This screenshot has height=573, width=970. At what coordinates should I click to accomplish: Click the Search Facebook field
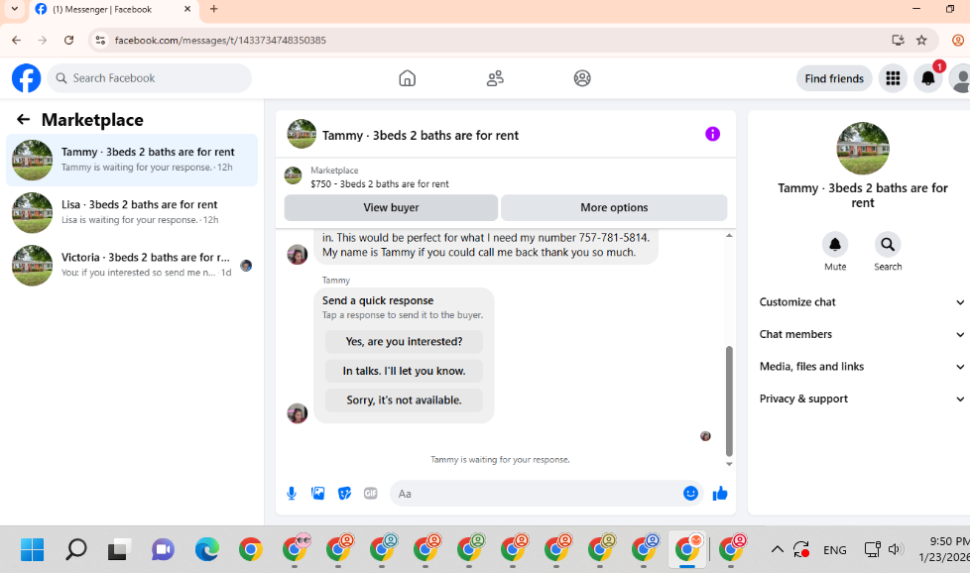pyautogui.click(x=150, y=78)
